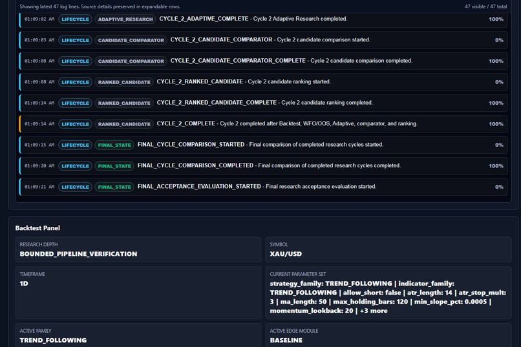Viewport: 521px width, 347px height.
Task: Click the TIMEFRAME card label
Action: [32, 274]
